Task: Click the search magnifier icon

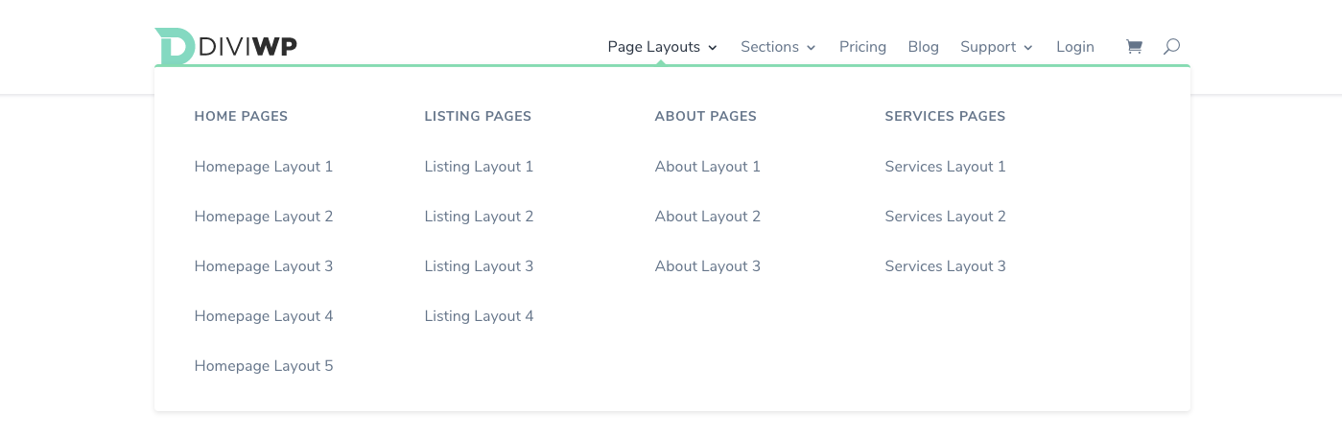Action: pyautogui.click(x=1171, y=47)
